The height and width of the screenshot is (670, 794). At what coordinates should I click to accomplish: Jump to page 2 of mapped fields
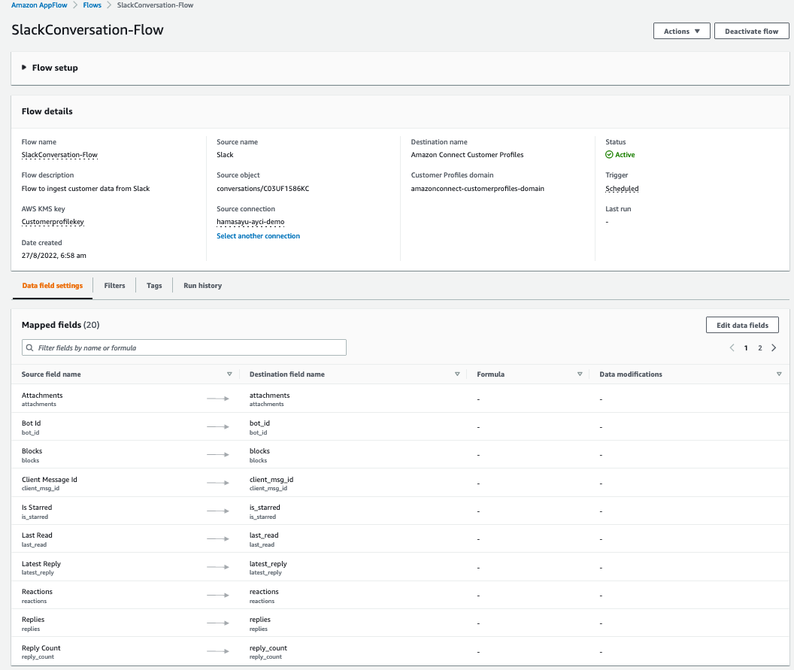pyautogui.click(x=760, y=348)
